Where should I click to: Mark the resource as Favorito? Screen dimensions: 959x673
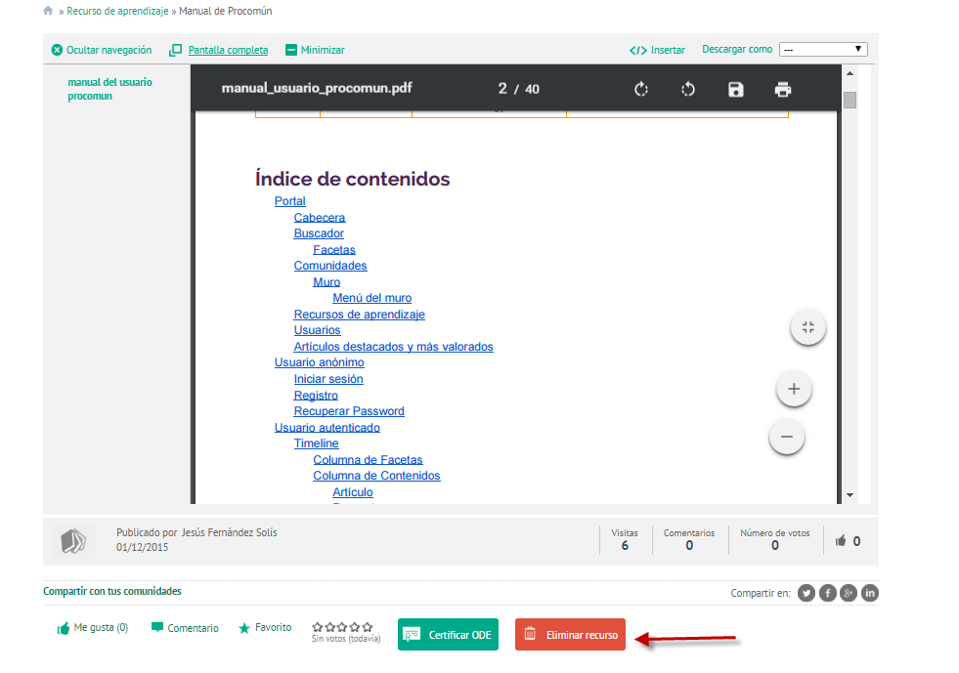pyautogui.click(x=264, y=628)
